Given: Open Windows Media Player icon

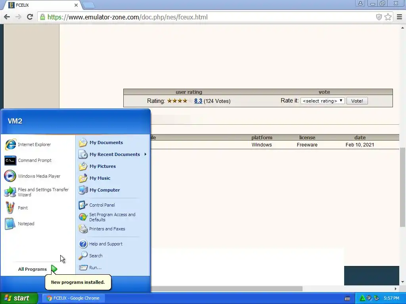Looking at the screenshot, I should coord(10,176).
